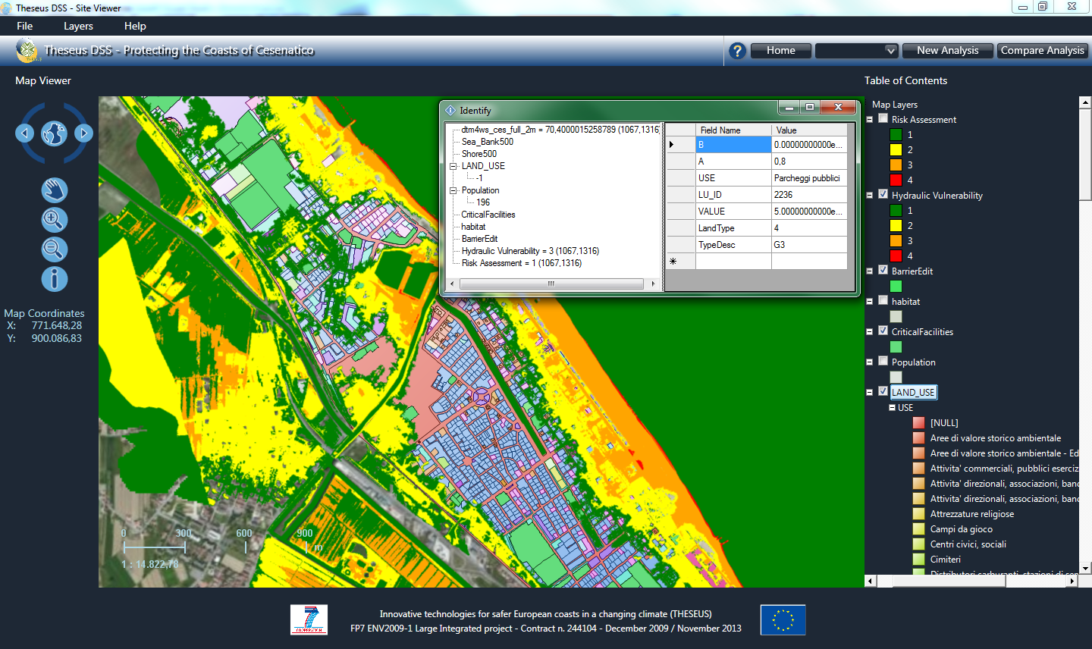Collapse the Population legend in contents
The height and width of the screenshot is (649, 1092).
870,362
